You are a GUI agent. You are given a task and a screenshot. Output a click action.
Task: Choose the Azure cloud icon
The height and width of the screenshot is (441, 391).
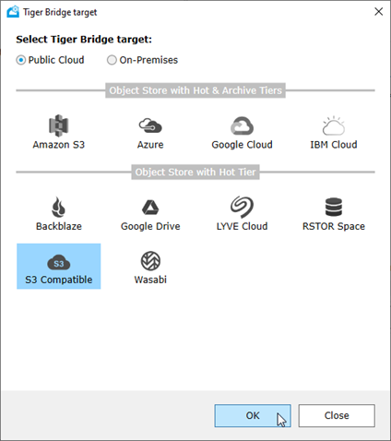click(x=150, y=125)
